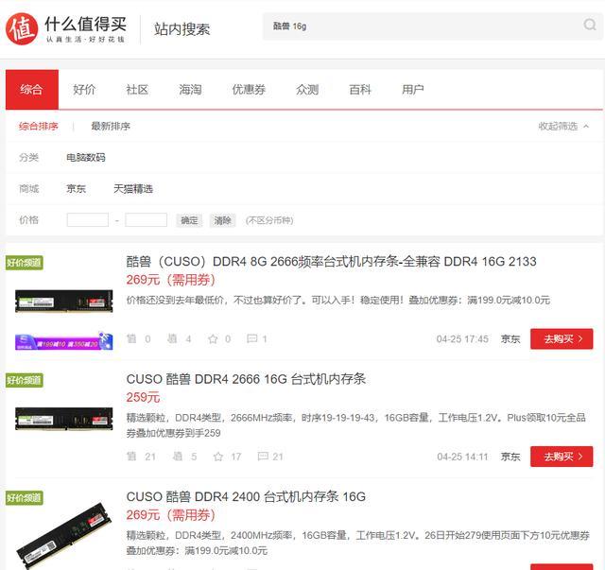Click the first product's memory stick thumbnail
Image resolution: width=605 pixels, height=570 pixels.
(x=64, y=301)
